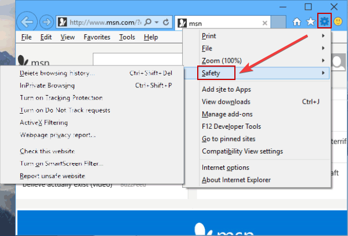348x236 pixels.
Task: Go to the Home page icon
Action: 297,21
